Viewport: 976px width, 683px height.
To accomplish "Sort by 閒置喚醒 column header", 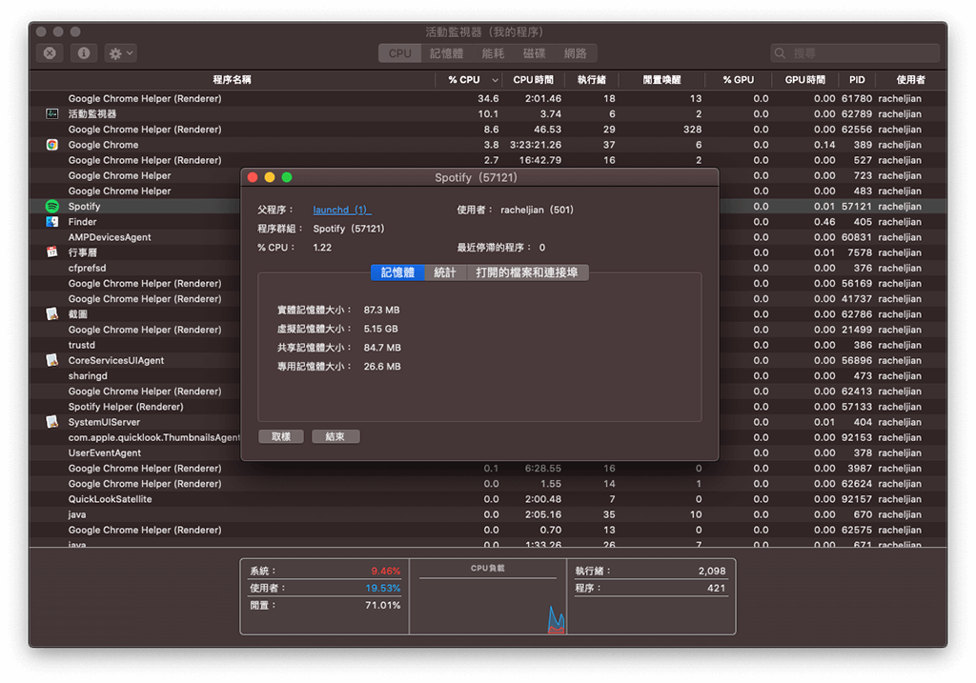I will (661, 80).
